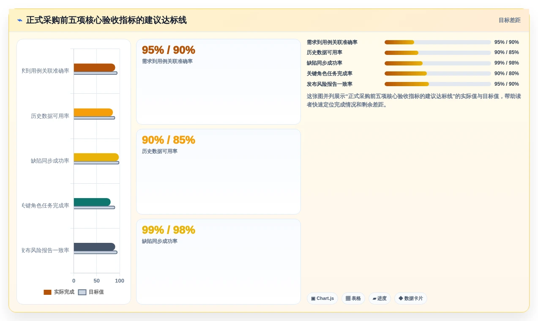The width and height of the screenshot is (538, 321).
Task: Click the orange actual bar for 历史数据可用率
Action: [93, 112]
